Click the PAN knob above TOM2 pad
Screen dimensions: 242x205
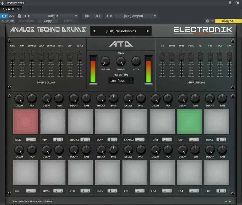click(222, 99)
